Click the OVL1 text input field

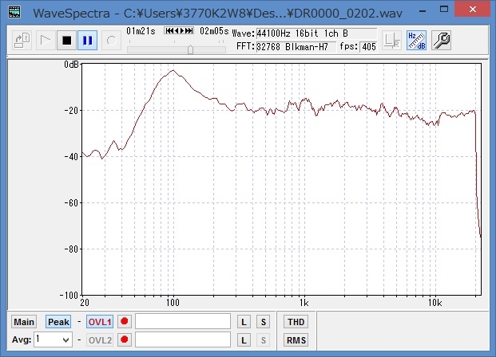click(x=184, y=322)
